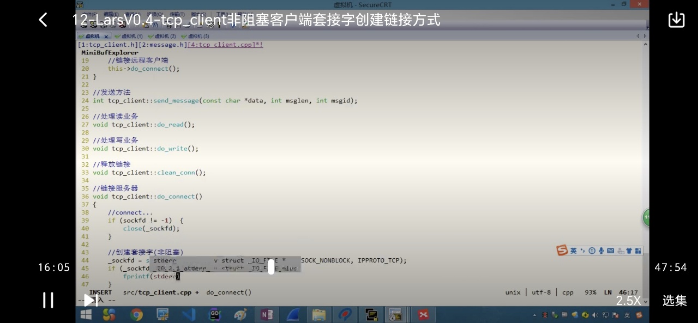
Task: Click do_connect() in the status line
Action: click(x=229, y=292)
